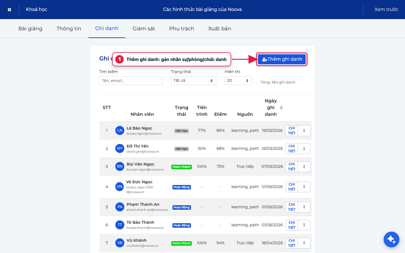Viewport: 405px width, 253px height.
Task: Open more options for Võ Đức Ngọc
Action: click(x=304, y=187)
